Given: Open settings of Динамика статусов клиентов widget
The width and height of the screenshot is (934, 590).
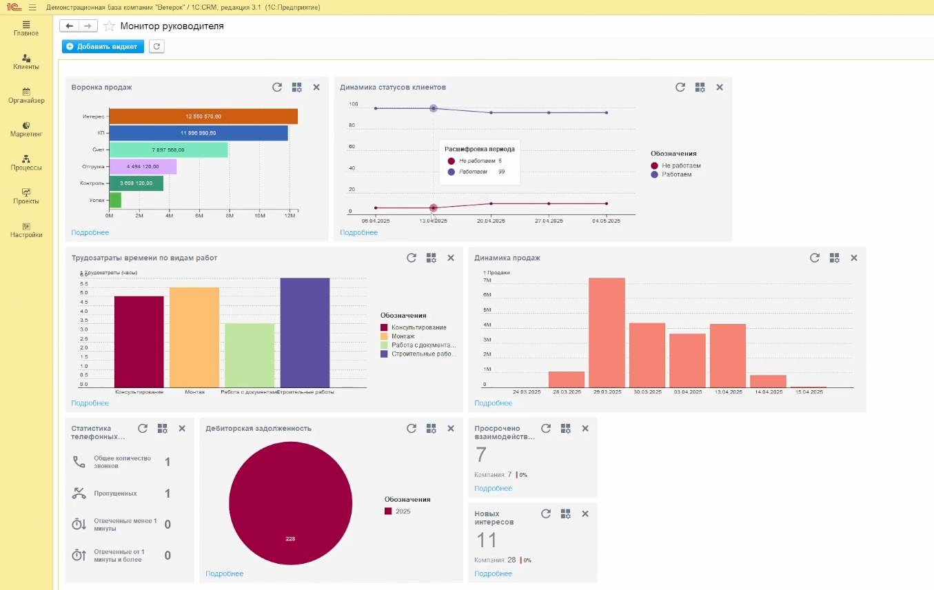Looking at the screenshot, I should (x=700, y=88).
